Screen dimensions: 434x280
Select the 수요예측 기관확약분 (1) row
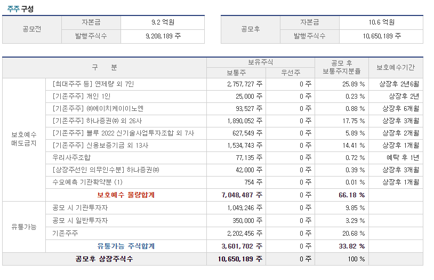126,182
